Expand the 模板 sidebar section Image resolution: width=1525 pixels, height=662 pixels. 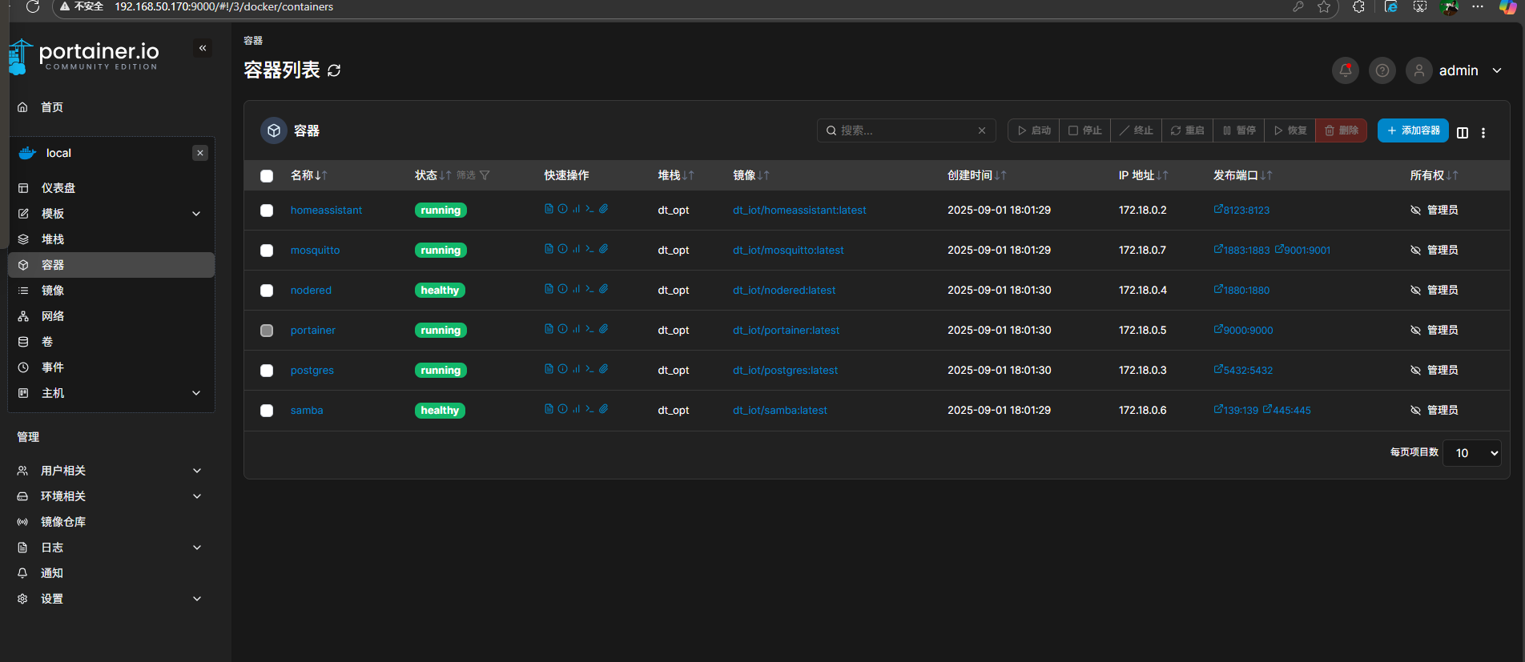196,214
